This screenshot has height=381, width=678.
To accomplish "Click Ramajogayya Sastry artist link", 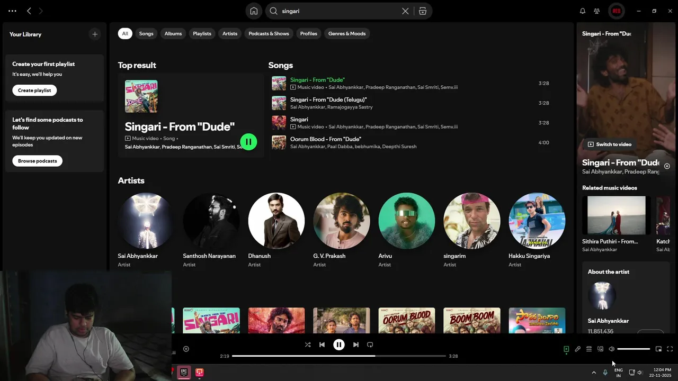I will point(350,107).
